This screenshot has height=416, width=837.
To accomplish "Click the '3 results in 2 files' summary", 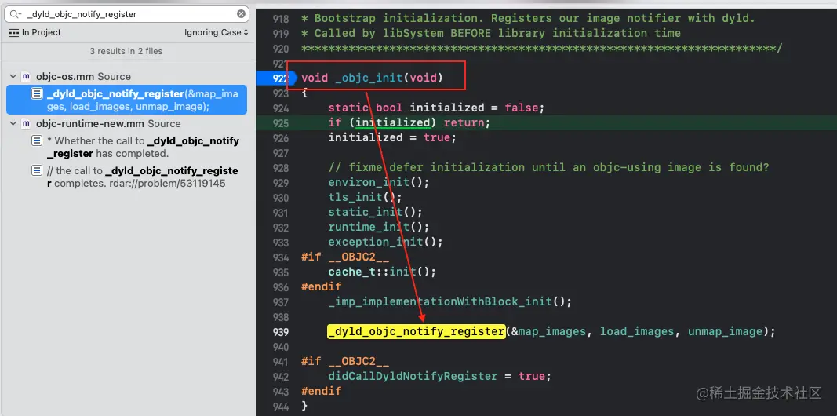I will click(126, 51).
